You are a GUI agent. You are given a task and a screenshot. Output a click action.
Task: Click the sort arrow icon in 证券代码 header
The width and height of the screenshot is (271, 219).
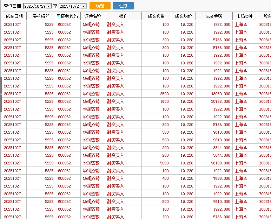coord(58,16)
